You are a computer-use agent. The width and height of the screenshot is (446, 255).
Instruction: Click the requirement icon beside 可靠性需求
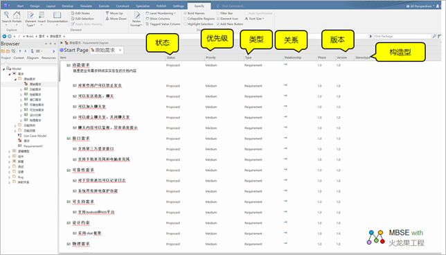(69, 170)
